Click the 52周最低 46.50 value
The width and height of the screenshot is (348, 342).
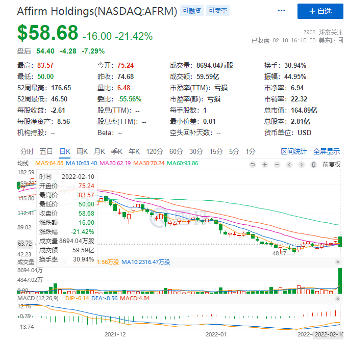(59, 99)
